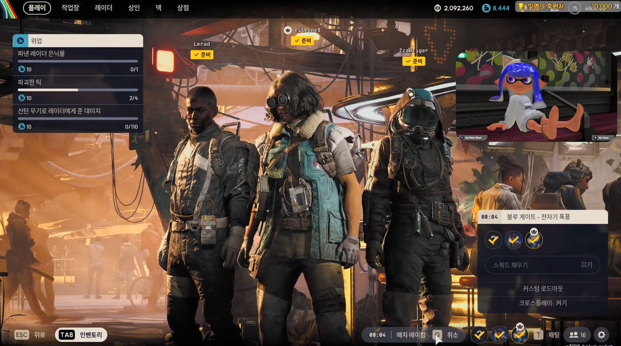The height and width of the screenshot is (346, 621).
Task: Select the leftmost checkmark slot in 블루 게이트 panel
Action: pos(493,240)
